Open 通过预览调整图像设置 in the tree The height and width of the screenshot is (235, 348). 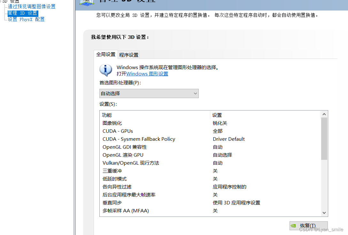coord(32,7)
